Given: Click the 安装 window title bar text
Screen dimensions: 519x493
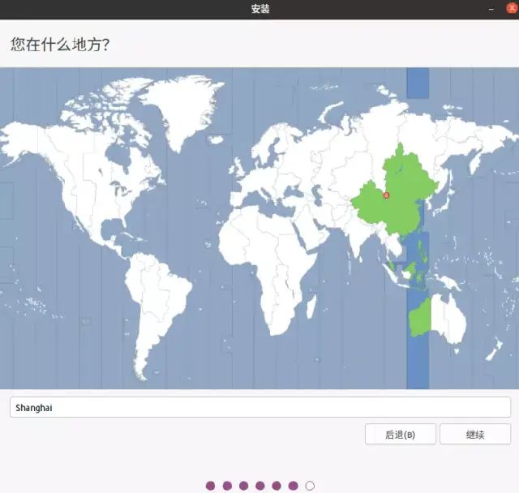Looking at the screenshot, I should [x=259, y=9].
